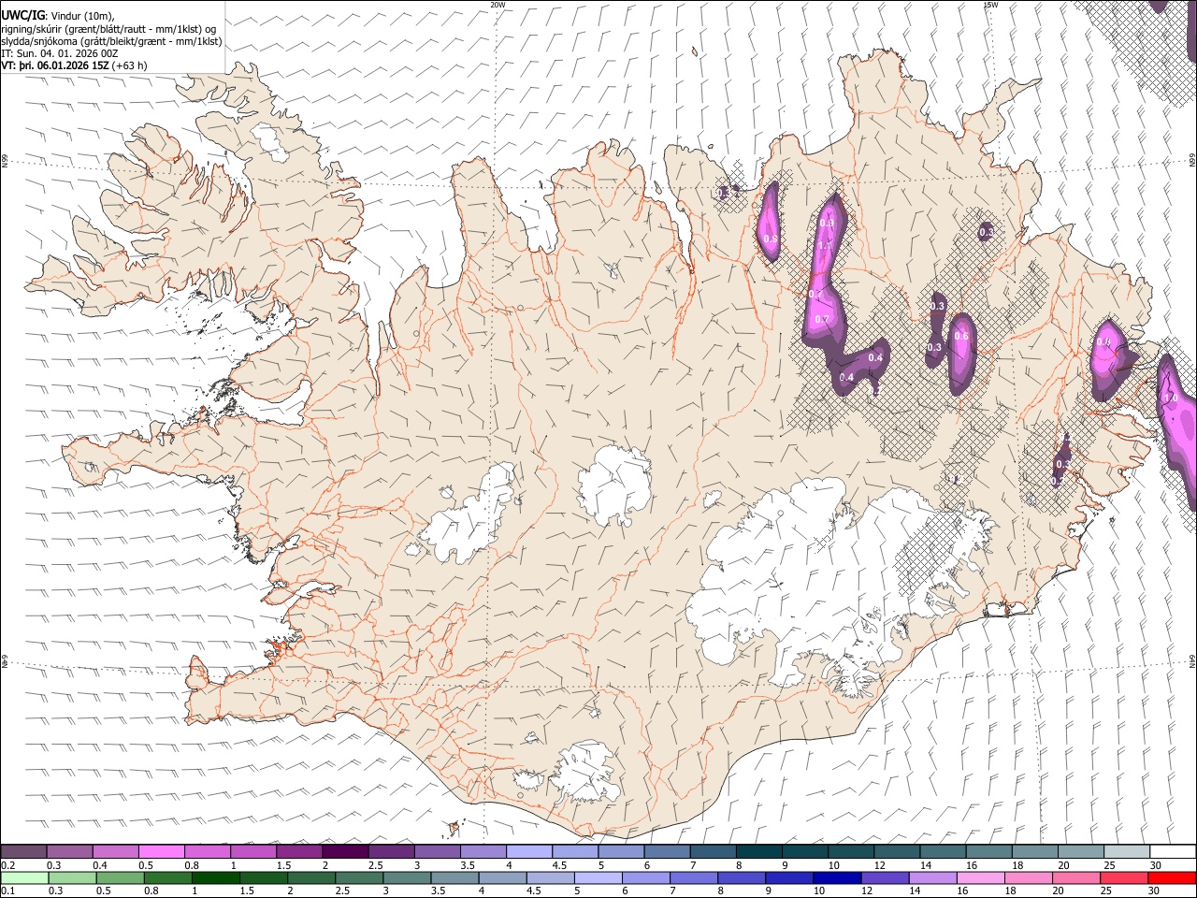1197x898 pixels.
Task: Select the darkest green swatch above the bottom-row 1 label
Action: [x=215, y=877]
